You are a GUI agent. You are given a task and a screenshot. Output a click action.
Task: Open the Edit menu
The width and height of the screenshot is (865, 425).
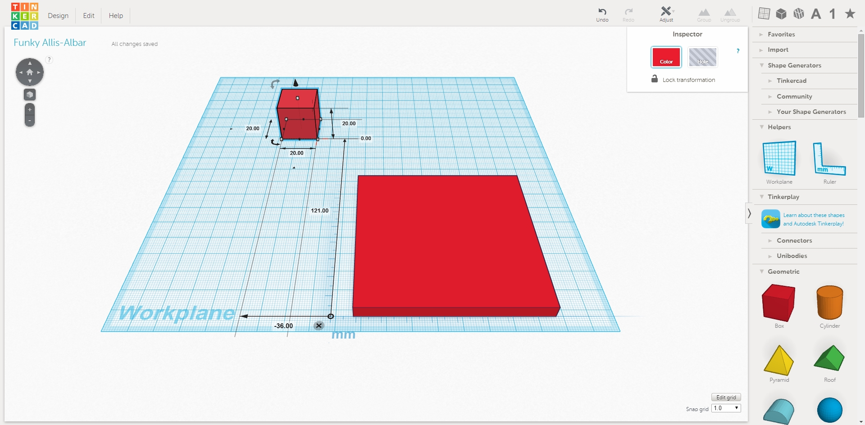click(89, 16)
